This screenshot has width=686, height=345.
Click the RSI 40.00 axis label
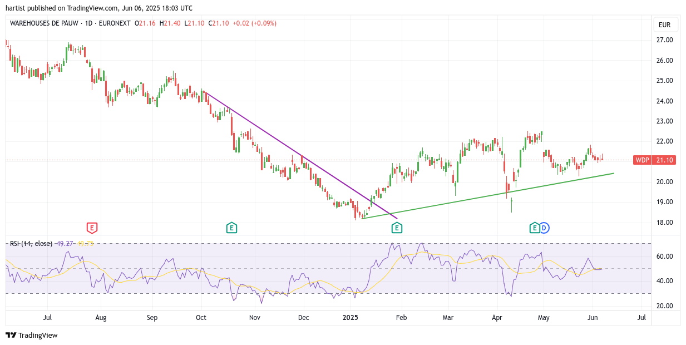point(665,281)
